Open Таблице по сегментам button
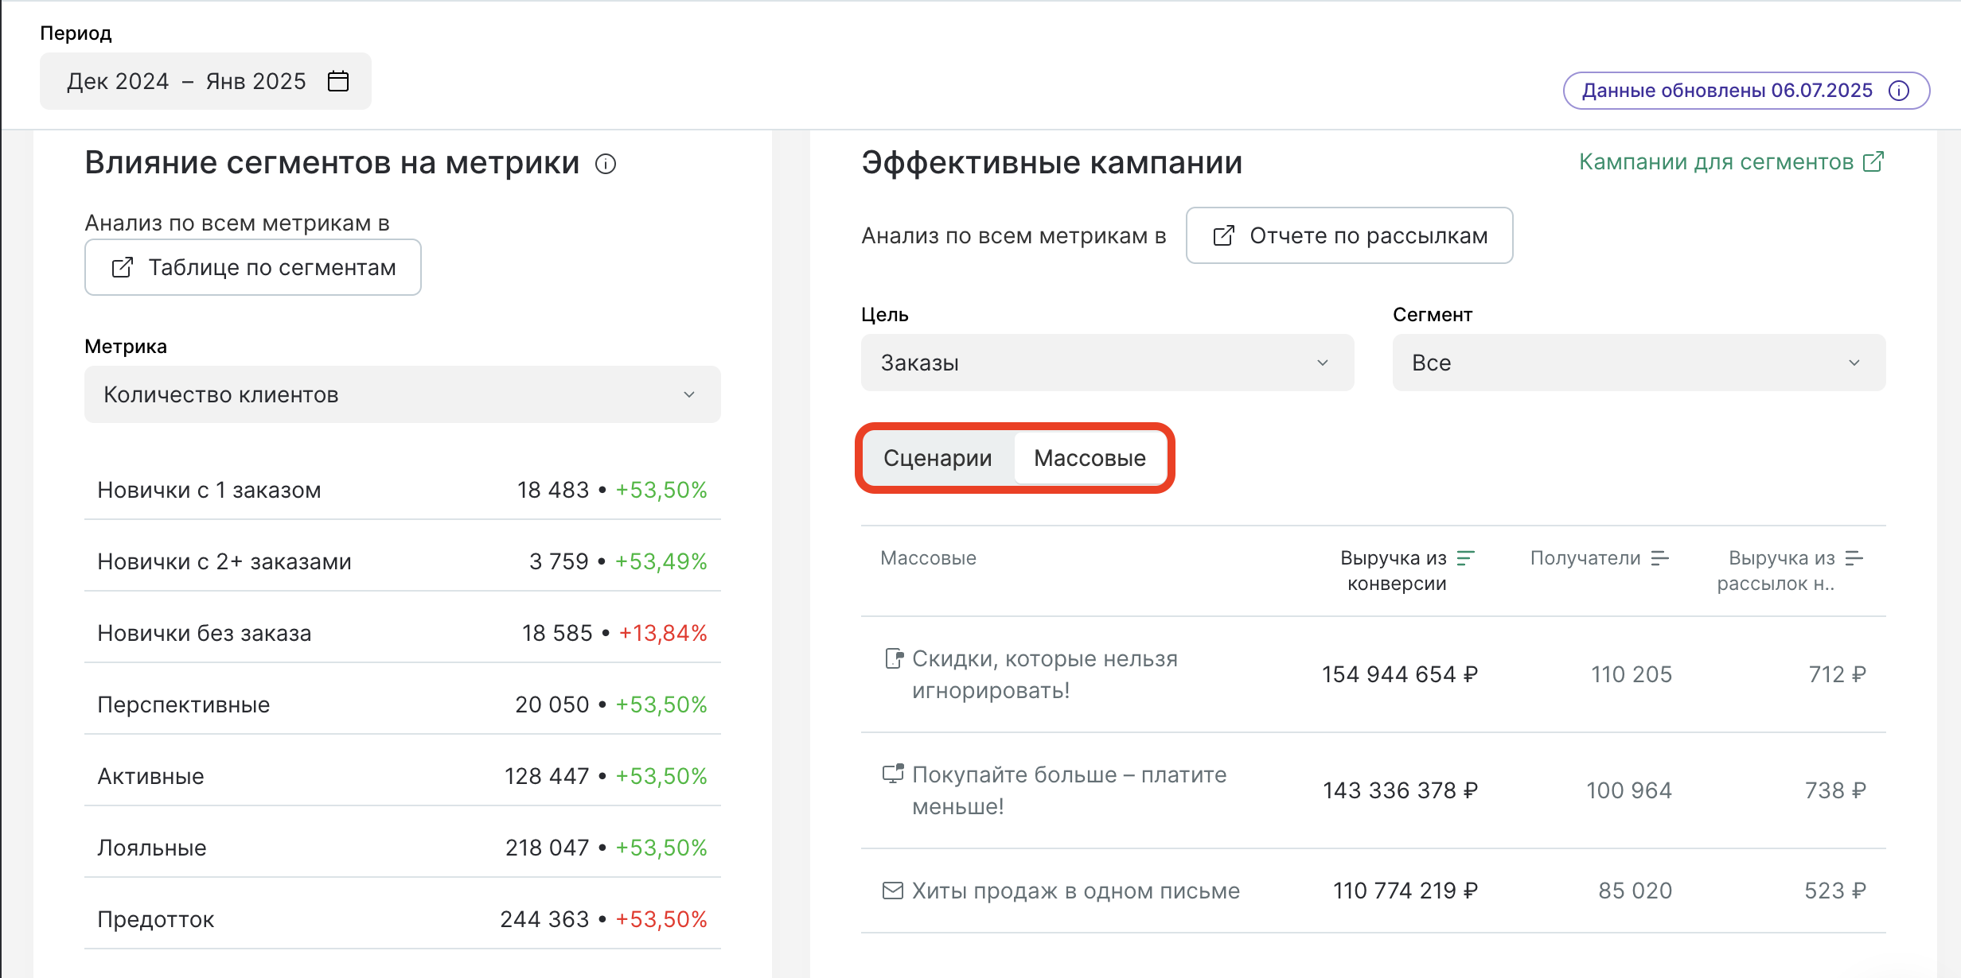 coord(253,267)
